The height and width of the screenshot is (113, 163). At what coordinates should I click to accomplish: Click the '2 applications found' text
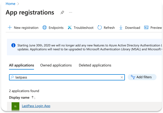pyautogui.click(x=24, y=91)
